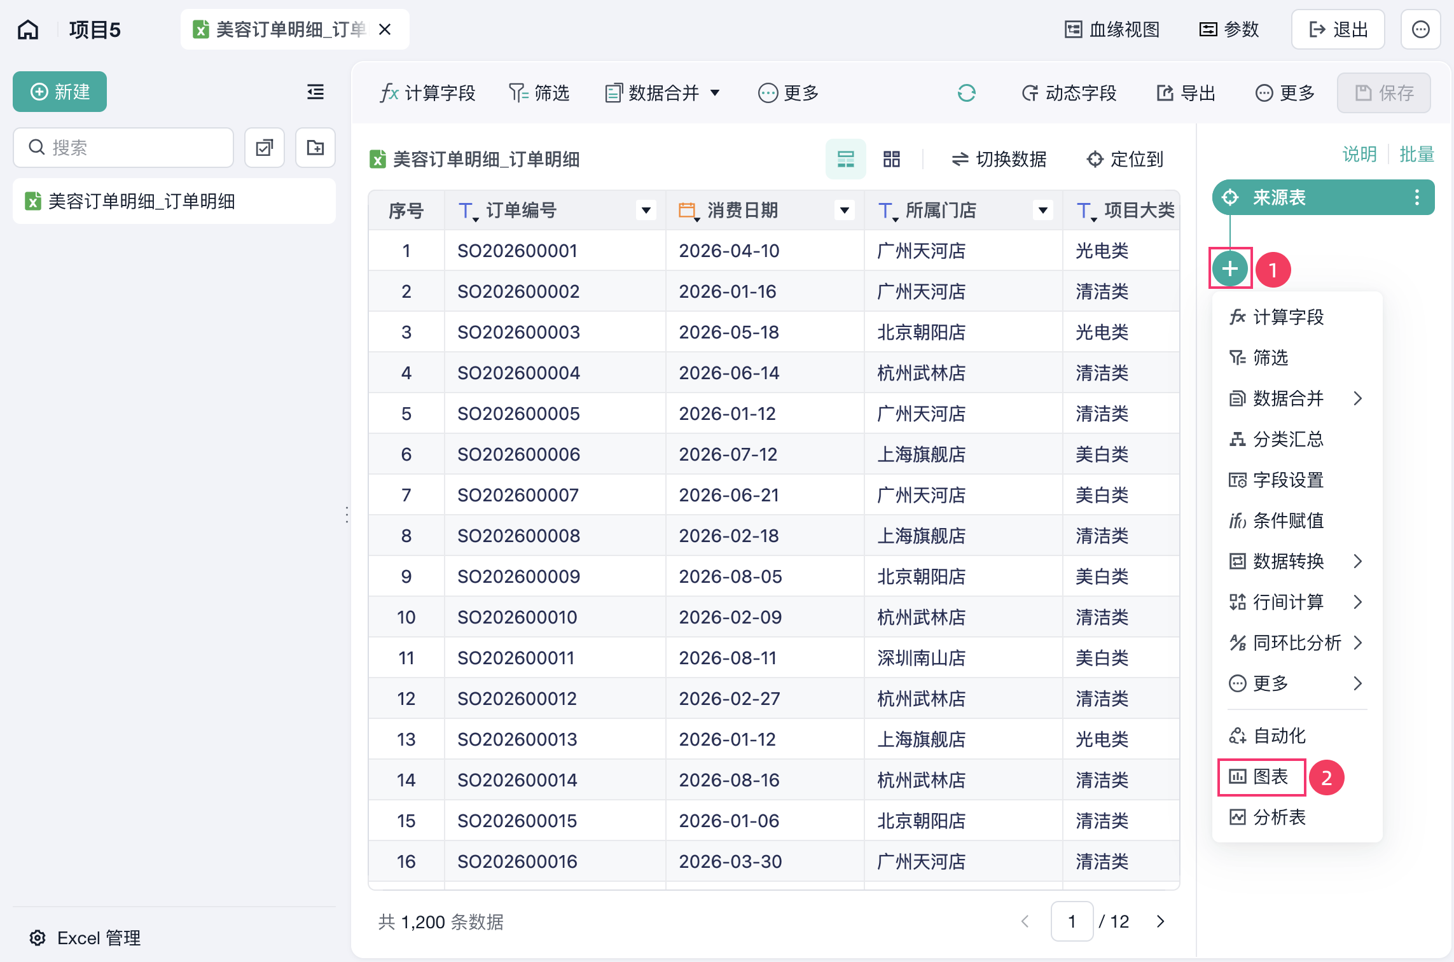The height and width of the screenshot is (962, 1454).
Task: Switch to table list view
Action: tap(846, 159)
